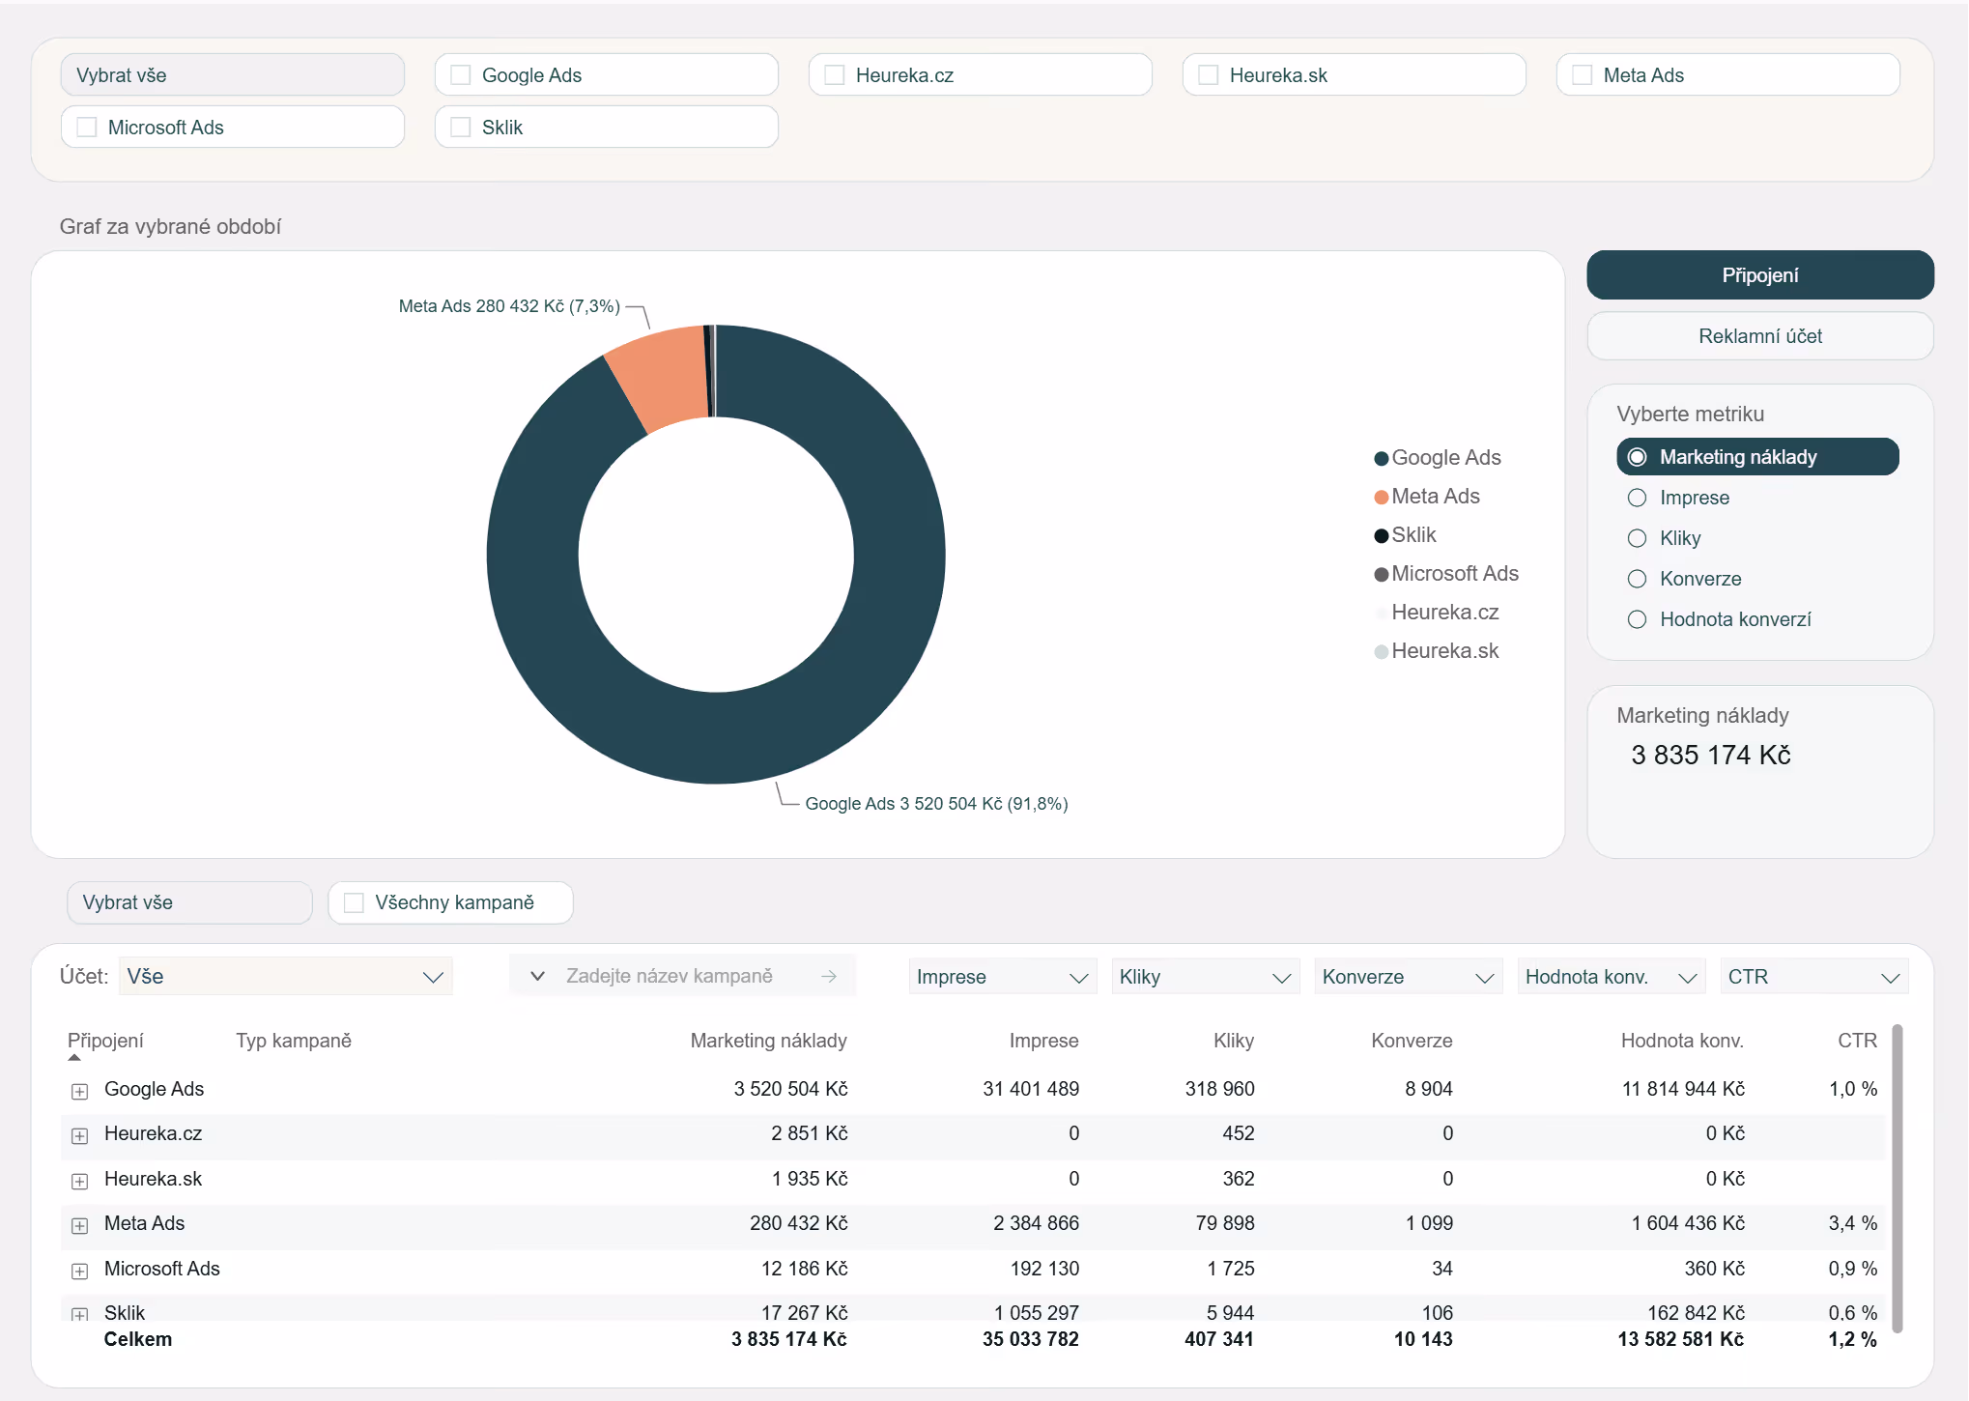Click the table vertical scrollbar
The image size is (1969, 1401).
pyautogui.click(x=1898, y=1179)
